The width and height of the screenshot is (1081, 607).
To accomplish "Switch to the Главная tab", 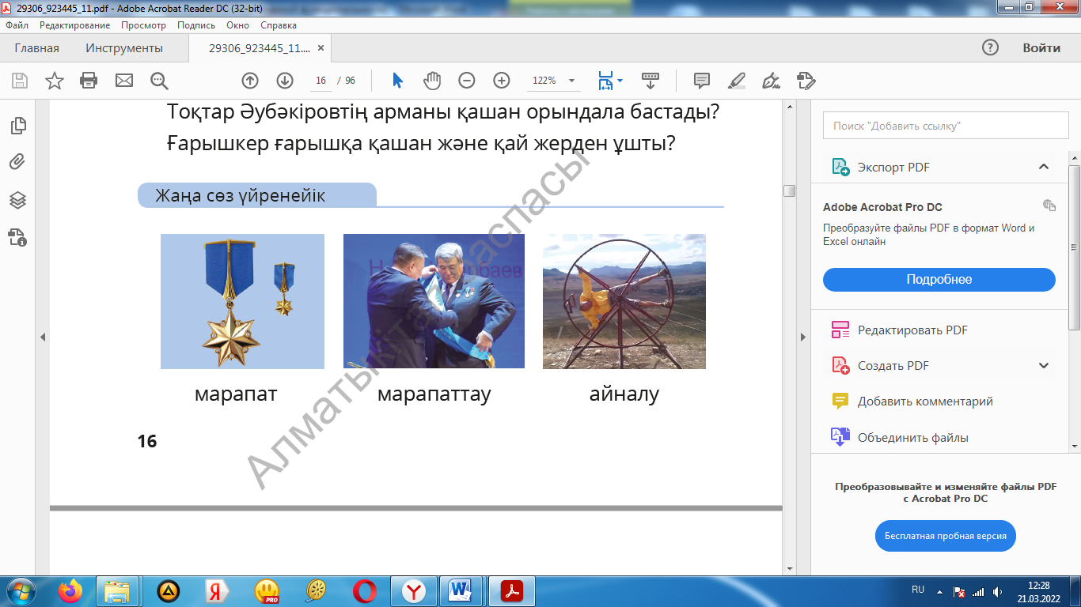I will point(37,48).
